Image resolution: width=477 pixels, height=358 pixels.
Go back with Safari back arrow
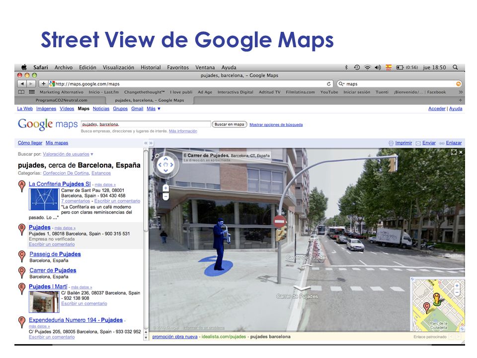pyautogui.click(x=22, y=84)
